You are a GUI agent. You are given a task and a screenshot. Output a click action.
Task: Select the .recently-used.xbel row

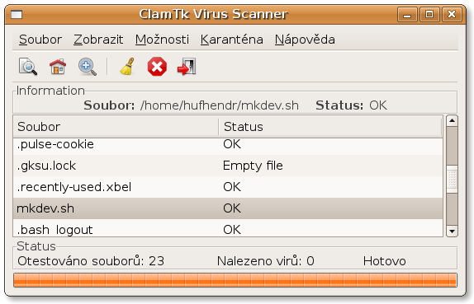pos(228,187)
